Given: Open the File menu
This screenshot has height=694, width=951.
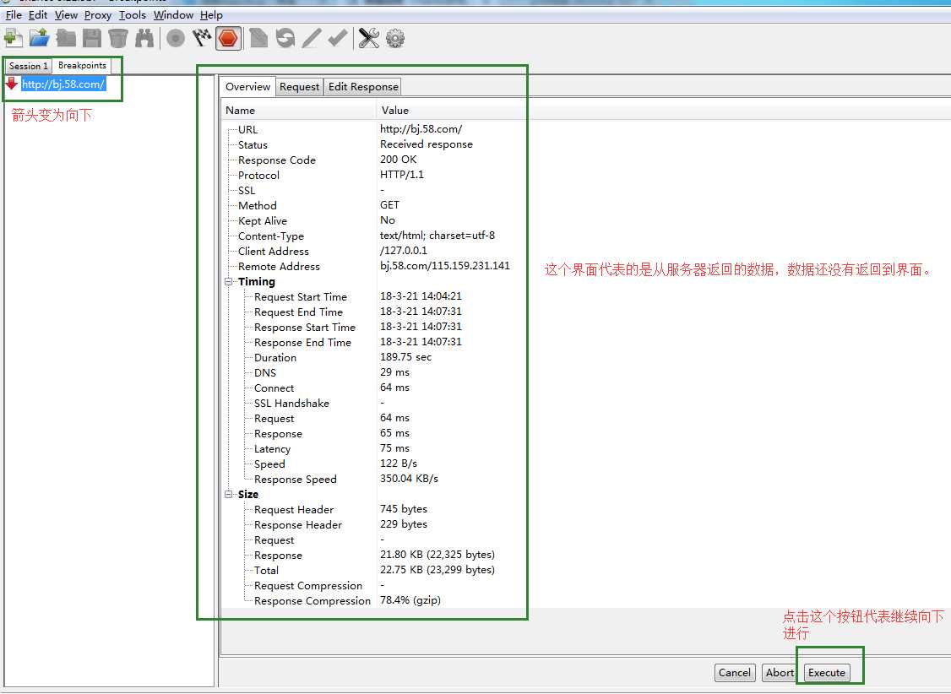Looking at the screenshot, I should (x=14, y=15).
